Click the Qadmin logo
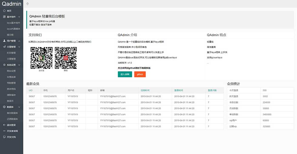The height and width of the screenshot is (154, 297). pyautogui.click(x=12, y=4)
